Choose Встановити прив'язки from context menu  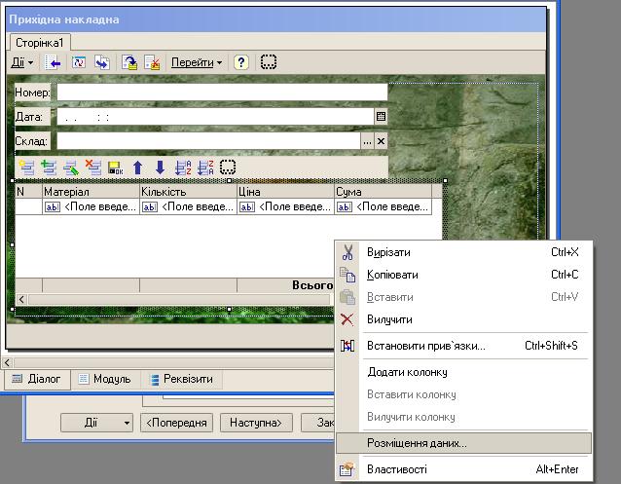click(463, 346)
